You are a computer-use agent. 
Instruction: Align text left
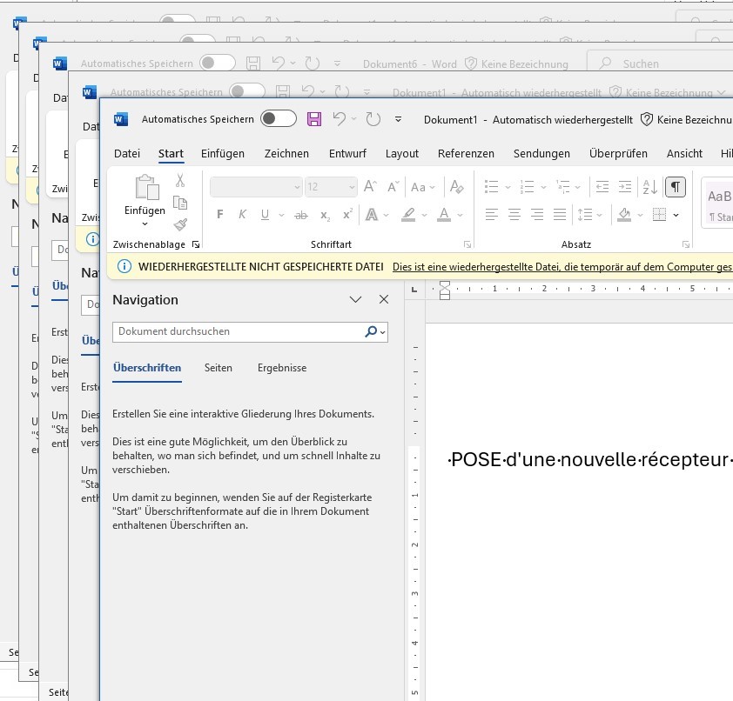(491, 214)
